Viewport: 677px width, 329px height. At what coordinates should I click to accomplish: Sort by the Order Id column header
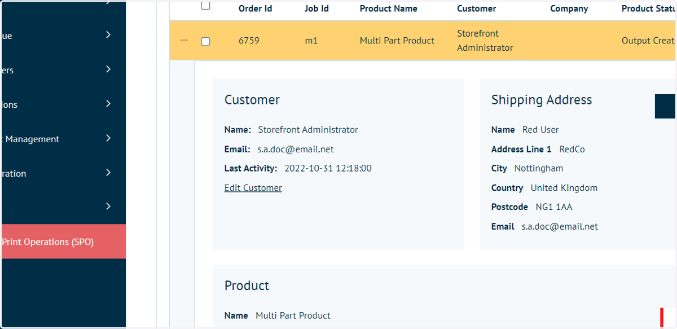tap(255, 8)
